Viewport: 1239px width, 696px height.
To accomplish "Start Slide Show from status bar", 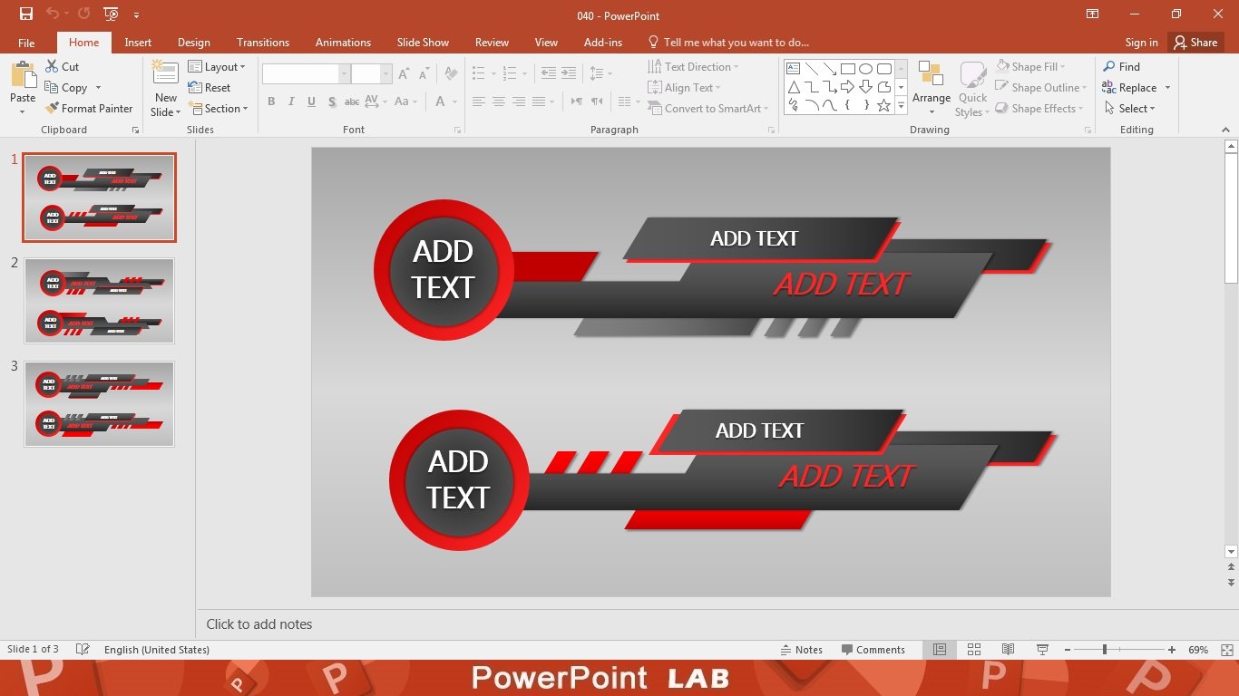I will coord(1042,650).
